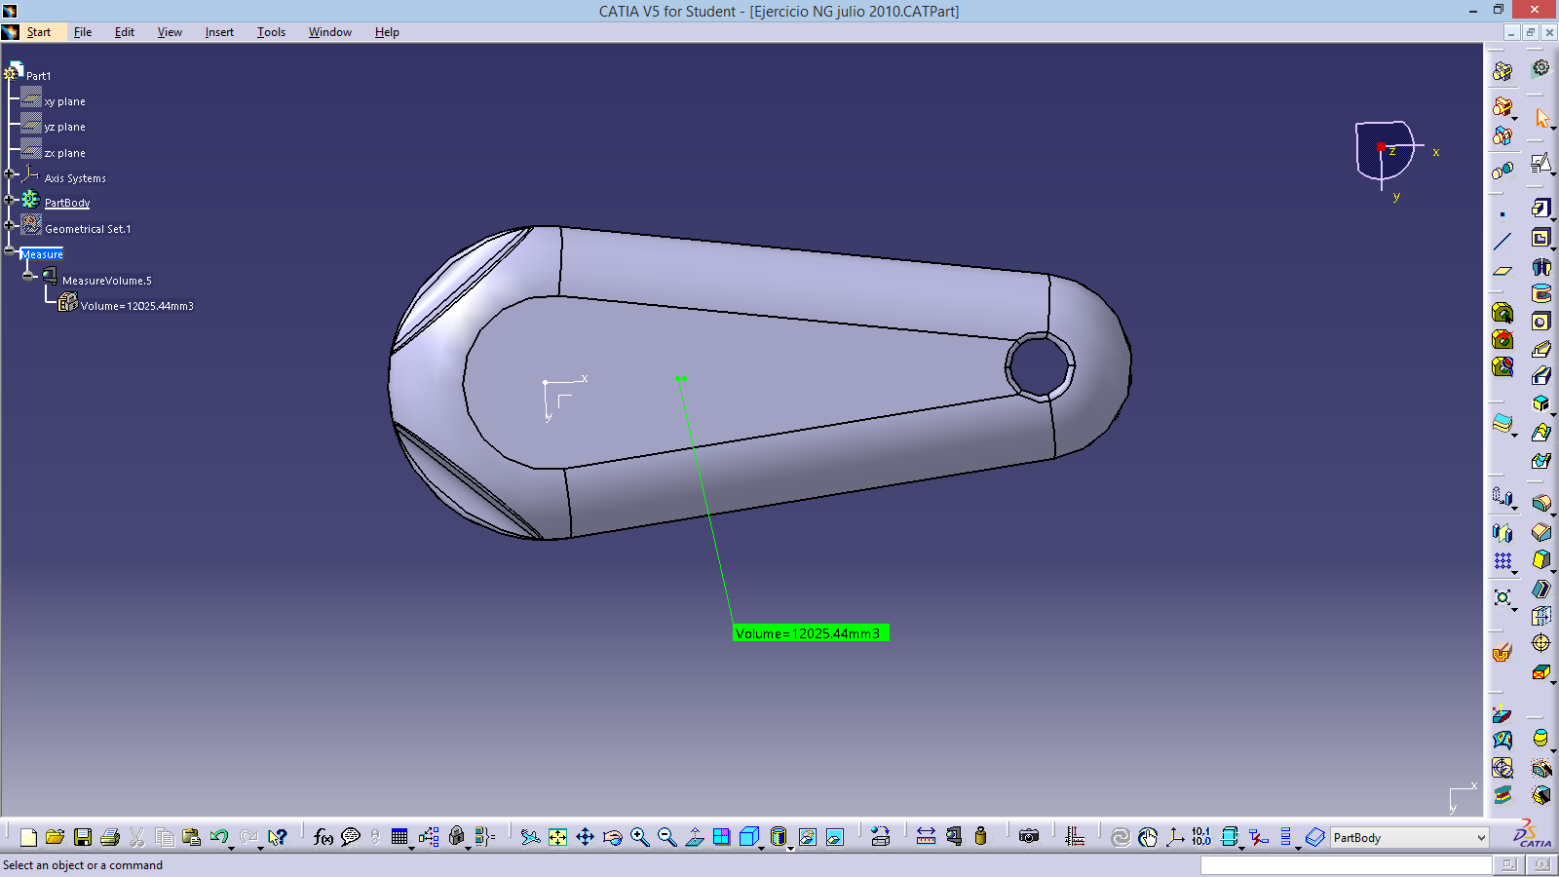The height and width of the screenshot is (877, 1559).
Task: Click the Zoom In magnifier
Action: tap(639, 837)
